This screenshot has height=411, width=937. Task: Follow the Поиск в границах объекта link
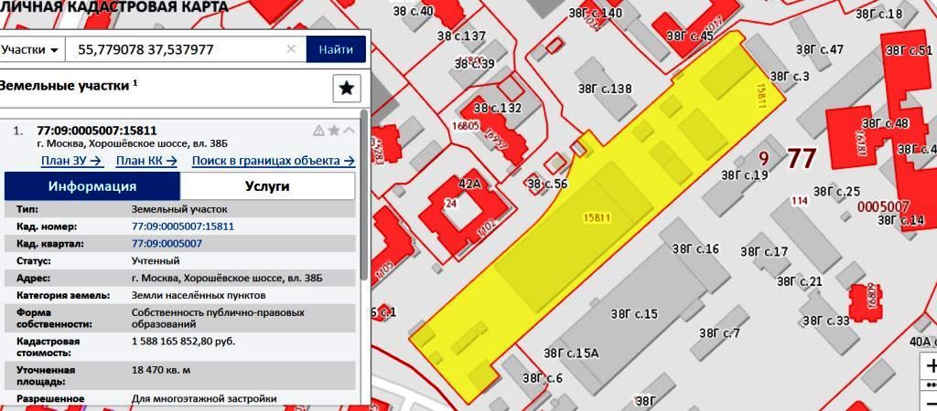(x=273, y=162)
